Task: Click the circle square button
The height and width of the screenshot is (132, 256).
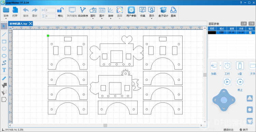Action: [x=250, y=110]
